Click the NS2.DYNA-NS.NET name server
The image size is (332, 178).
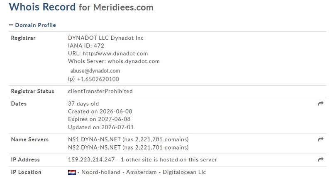click(x=94, y=147)
